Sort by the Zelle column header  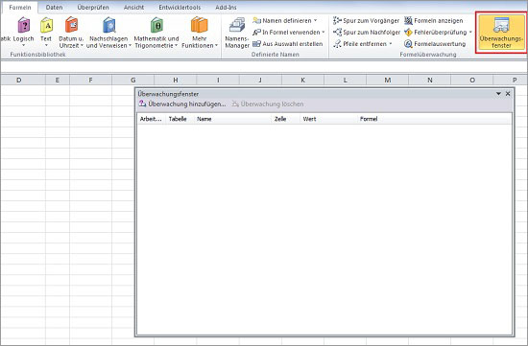286,119
